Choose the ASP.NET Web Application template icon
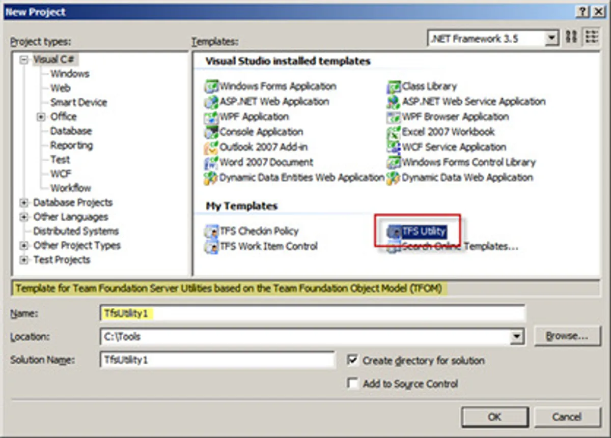The image size is (611, 438). click(x=211, y=102)
